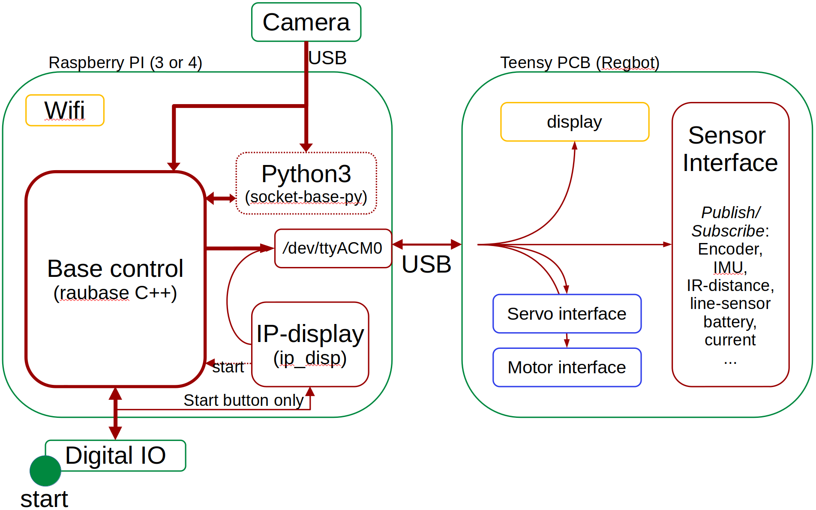Screen dimensions: 816x510
Task: Click the Base control raubase block
Action: [115, 279]
